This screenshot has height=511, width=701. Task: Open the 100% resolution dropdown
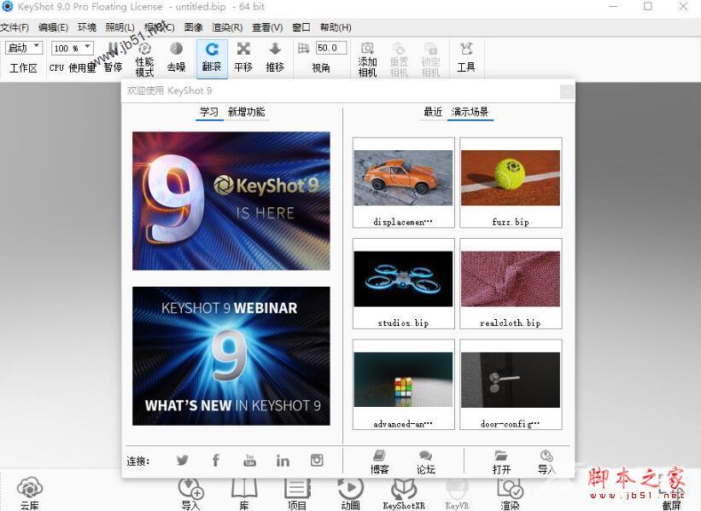click(73, 48)
